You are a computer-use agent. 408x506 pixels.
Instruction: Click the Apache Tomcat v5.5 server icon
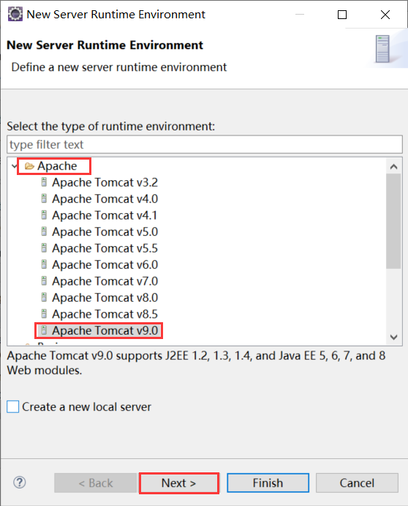(x=44, y=248)
